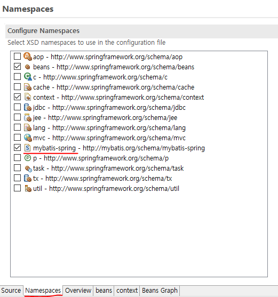Uncheck the context namespace checkbox
Image resolution: width=278 pixels, height=297 pixels.
pos(17,97)
